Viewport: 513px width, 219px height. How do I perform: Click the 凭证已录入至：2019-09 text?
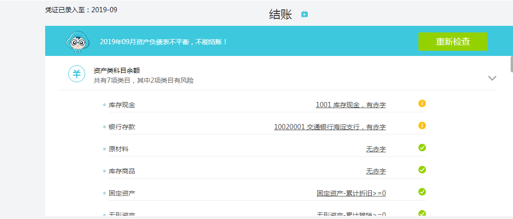pos(81,10)
